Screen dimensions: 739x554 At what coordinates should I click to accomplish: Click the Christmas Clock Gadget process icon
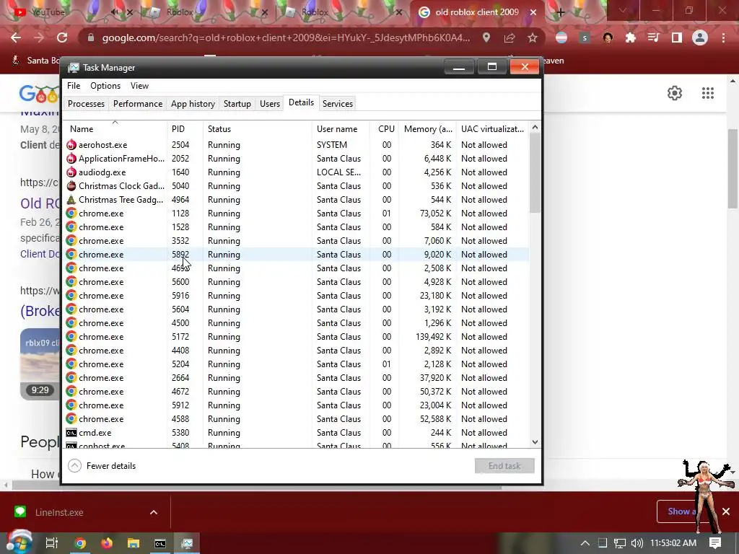click(x=71, y=185)
